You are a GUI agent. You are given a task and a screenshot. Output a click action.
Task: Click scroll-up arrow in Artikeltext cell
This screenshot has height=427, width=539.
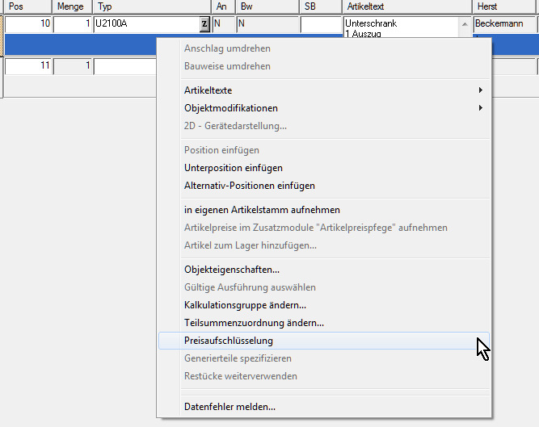point(464,24)
